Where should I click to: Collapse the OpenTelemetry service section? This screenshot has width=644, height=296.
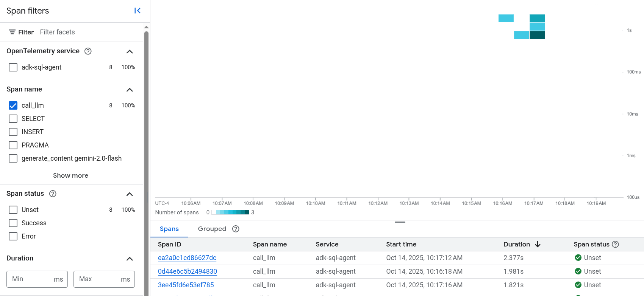[x=130, y=51]
